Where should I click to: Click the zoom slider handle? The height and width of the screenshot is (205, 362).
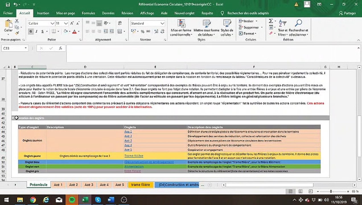[x=331, y=191]
